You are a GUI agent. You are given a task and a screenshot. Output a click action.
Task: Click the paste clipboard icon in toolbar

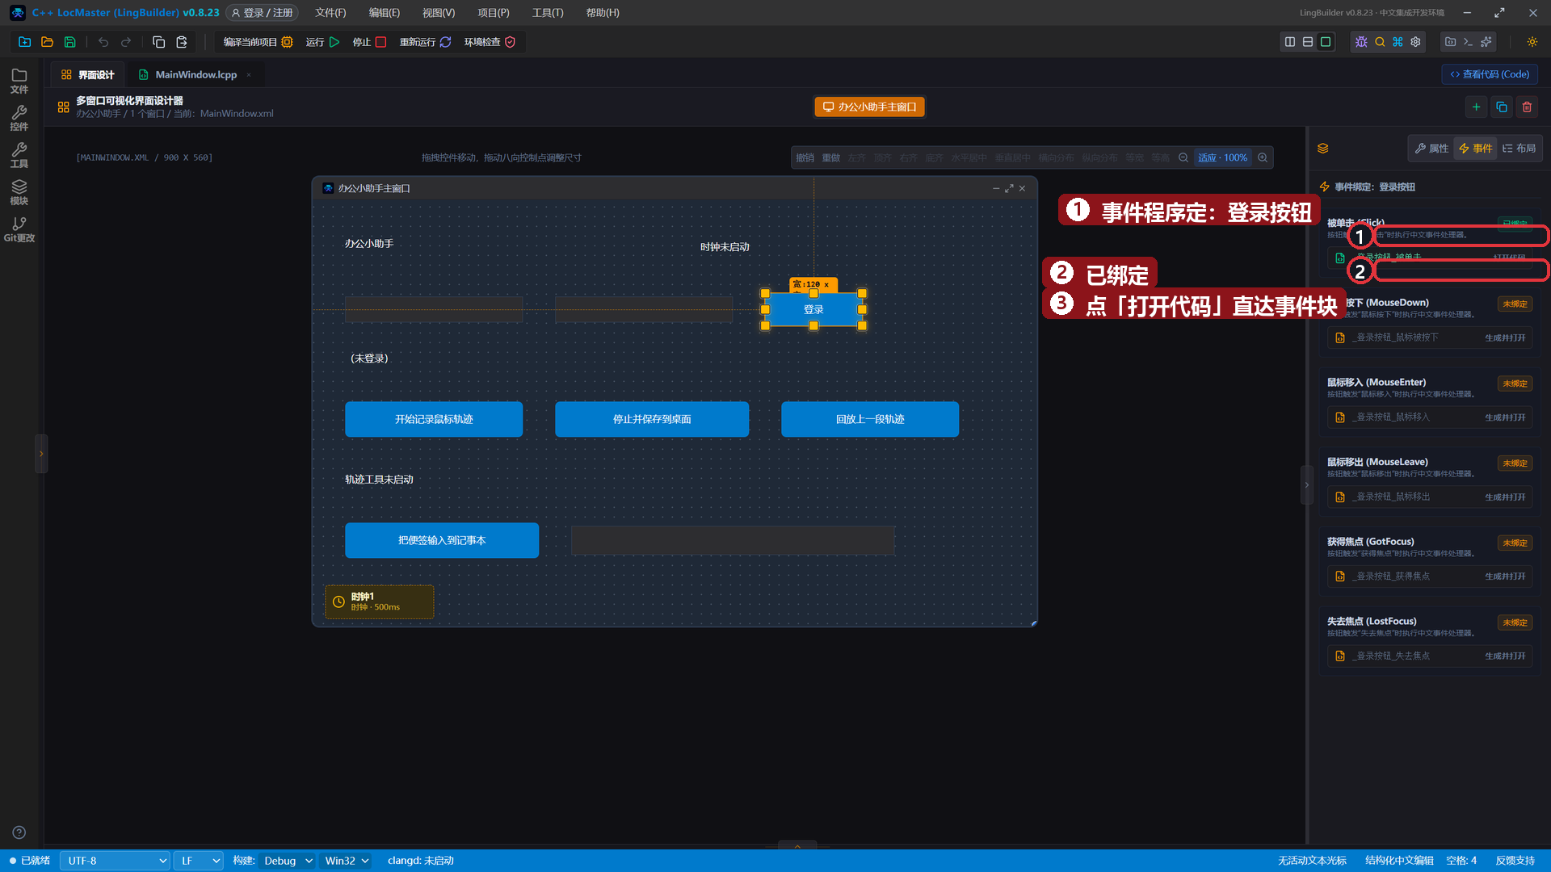[x=182, y=42]
